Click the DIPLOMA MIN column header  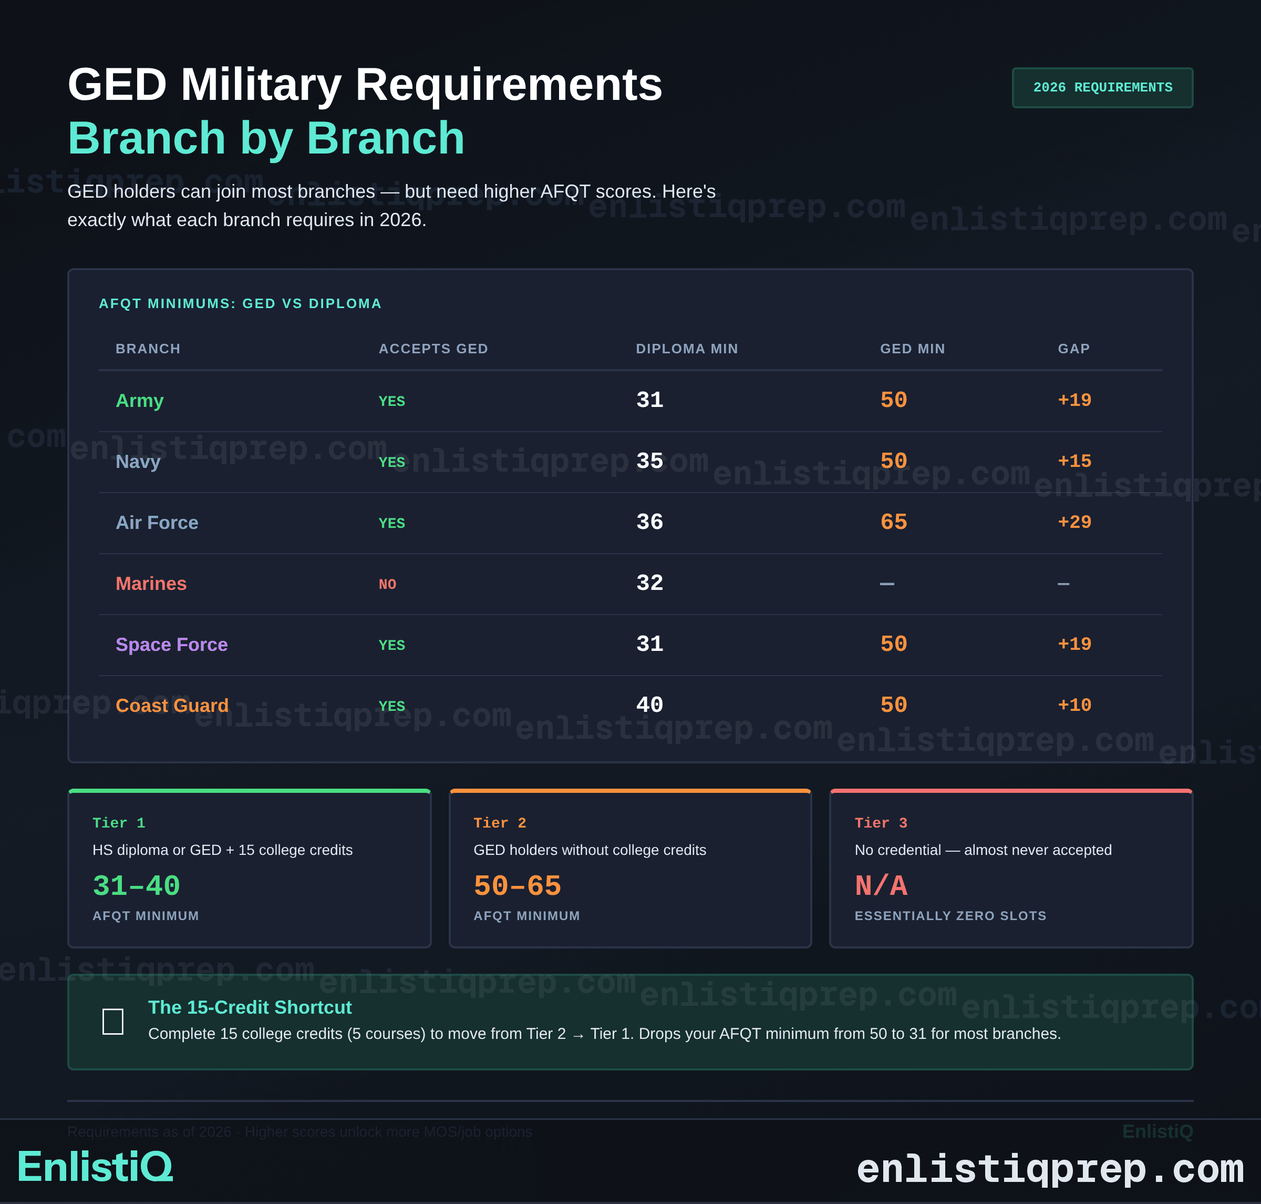tap(687, 349)
